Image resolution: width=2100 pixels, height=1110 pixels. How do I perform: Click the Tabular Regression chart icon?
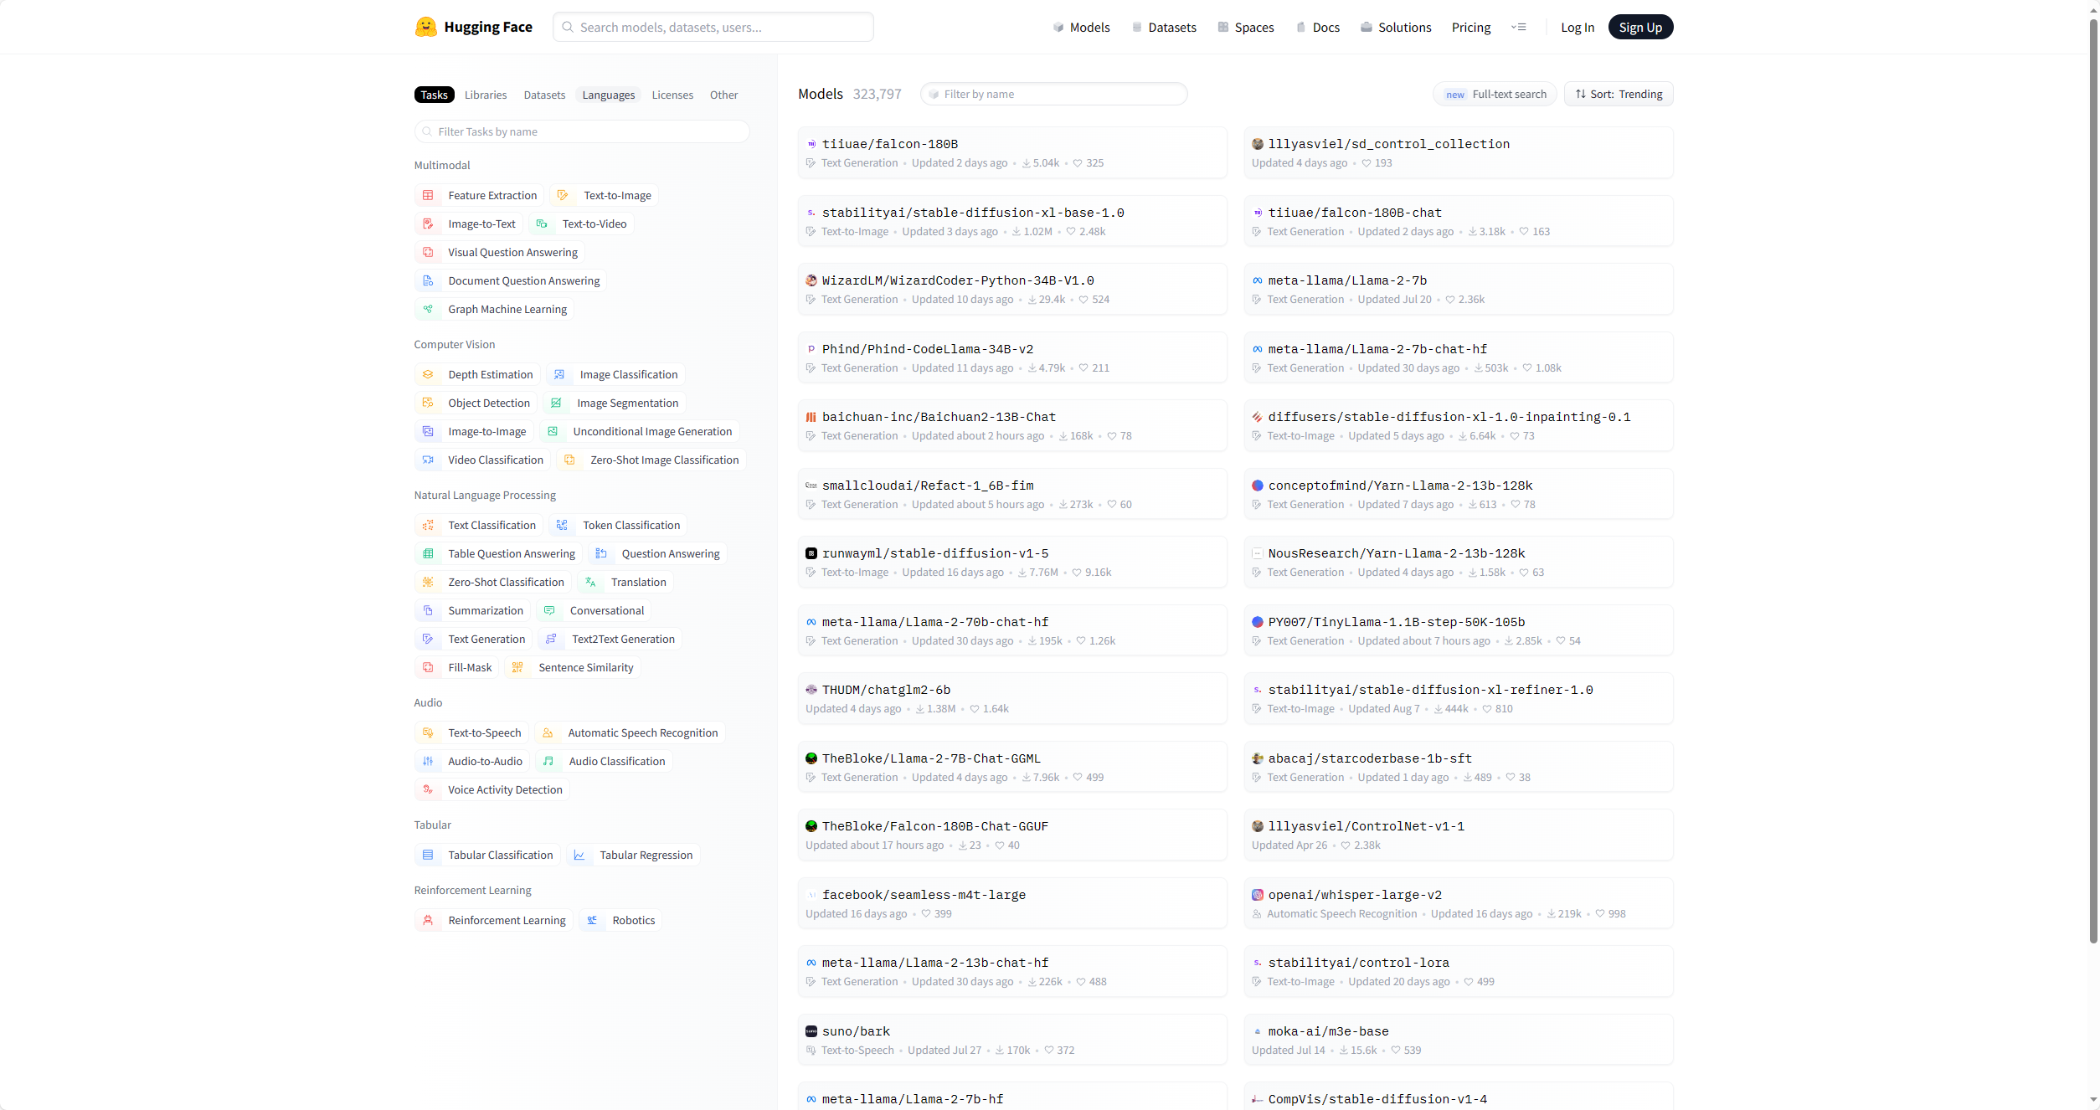tap(579, 855)
